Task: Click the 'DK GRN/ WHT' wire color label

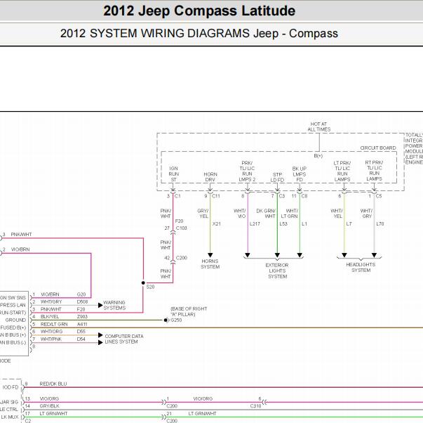Action: pyautogui.click(x=266, y=214)
